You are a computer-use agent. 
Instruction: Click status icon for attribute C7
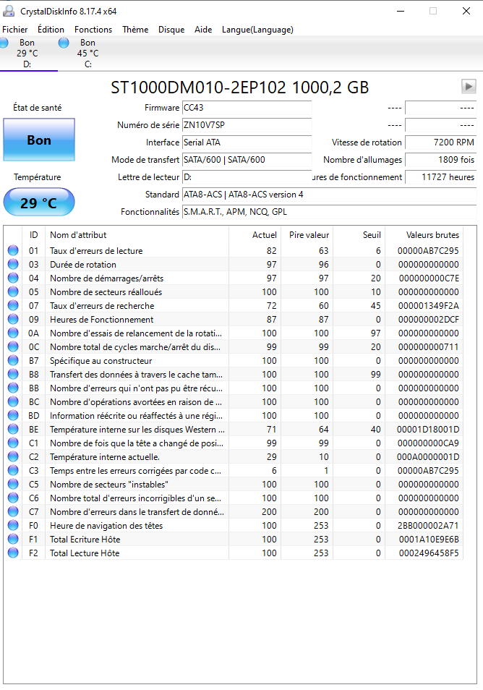[13, 512]
